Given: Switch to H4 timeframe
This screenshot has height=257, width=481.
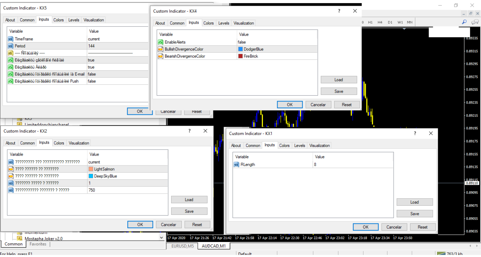Looking at the screenshot, I should click(x=380, y=22).
